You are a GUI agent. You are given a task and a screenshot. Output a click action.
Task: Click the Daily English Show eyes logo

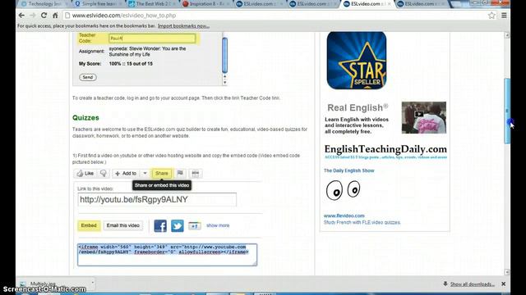click(344, 190)
